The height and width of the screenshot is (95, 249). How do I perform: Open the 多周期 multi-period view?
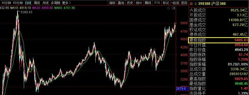55,3
